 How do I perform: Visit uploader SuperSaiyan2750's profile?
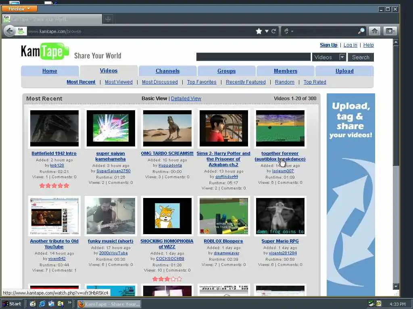(113, 171)
